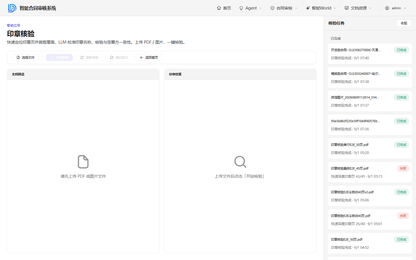This screenshot has width=416, height=260.
Task: Expand the Agent menu chevron
Action: click(261, 8)
